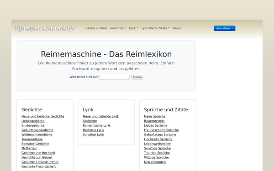Open the Geburtstagsgedichte link

pyautogui.click(x=37, y=130)
